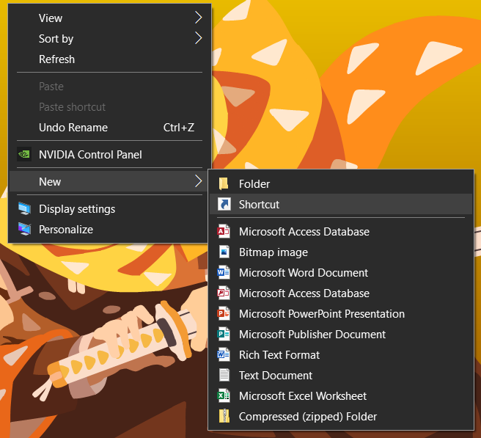Image resolution: width=481 pixels, height=438 pixels.
Task: Create a Microsoft PowerPoint Presentation
Action: tap(341, 314)
